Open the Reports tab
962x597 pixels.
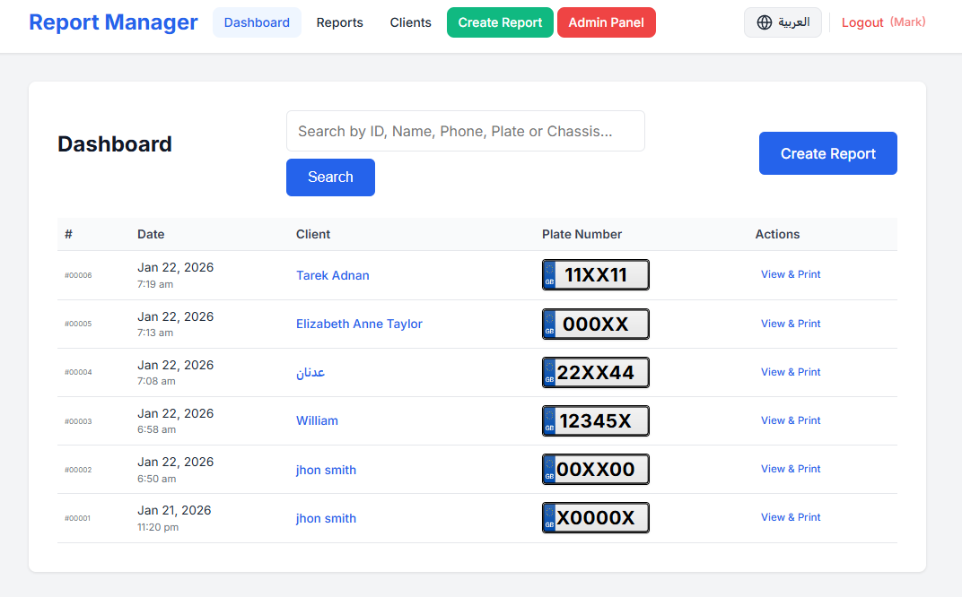[x=339, y=22]
